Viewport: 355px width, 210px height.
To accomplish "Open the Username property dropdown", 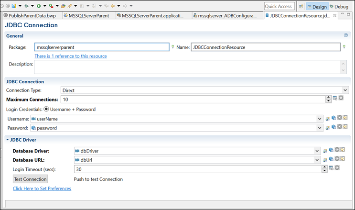I will [319, 118].
